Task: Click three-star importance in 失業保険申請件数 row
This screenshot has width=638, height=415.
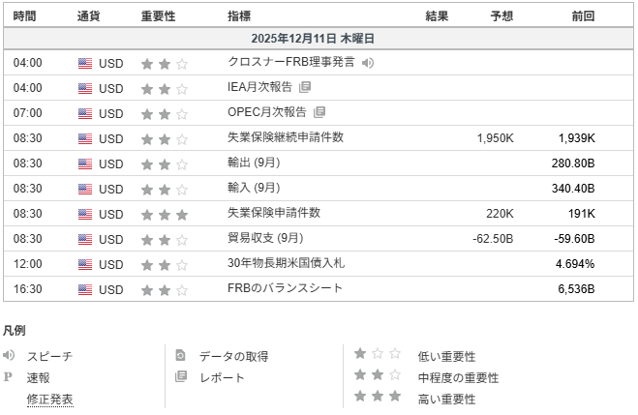Action: [165, 214]
